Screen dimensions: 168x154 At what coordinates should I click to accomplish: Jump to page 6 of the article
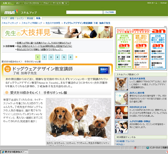click(x=71, y=57)
